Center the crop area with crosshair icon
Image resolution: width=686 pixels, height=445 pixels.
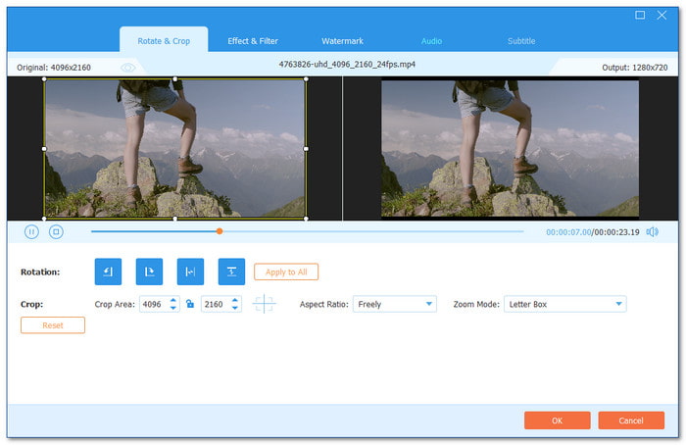264,304
